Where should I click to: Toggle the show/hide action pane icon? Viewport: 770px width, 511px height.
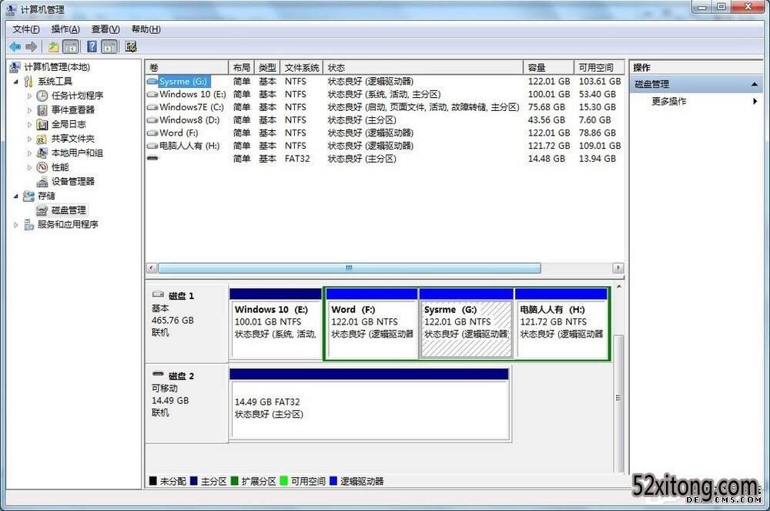coord(109,47)
